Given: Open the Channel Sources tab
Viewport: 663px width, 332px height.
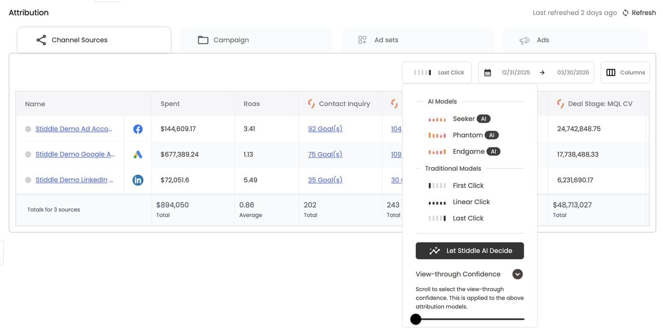Looking at the screenshot, I should pos(94,40).
